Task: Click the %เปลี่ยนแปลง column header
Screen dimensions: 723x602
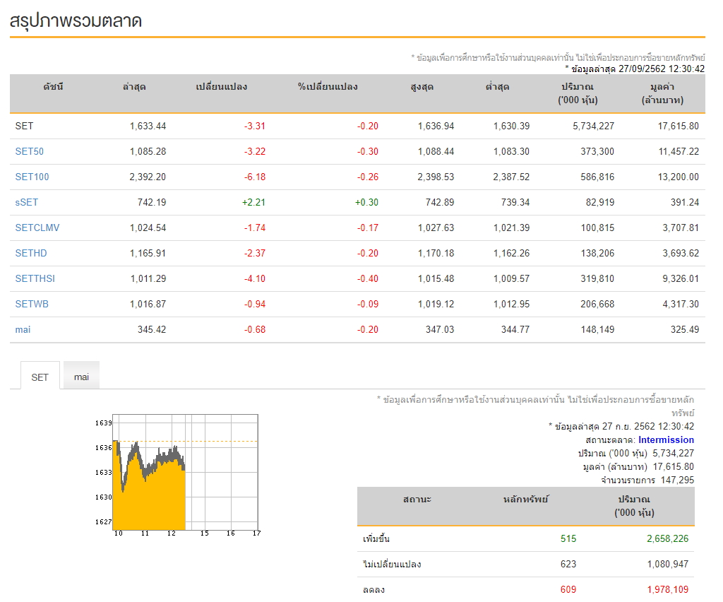Action: click(328, 87)
